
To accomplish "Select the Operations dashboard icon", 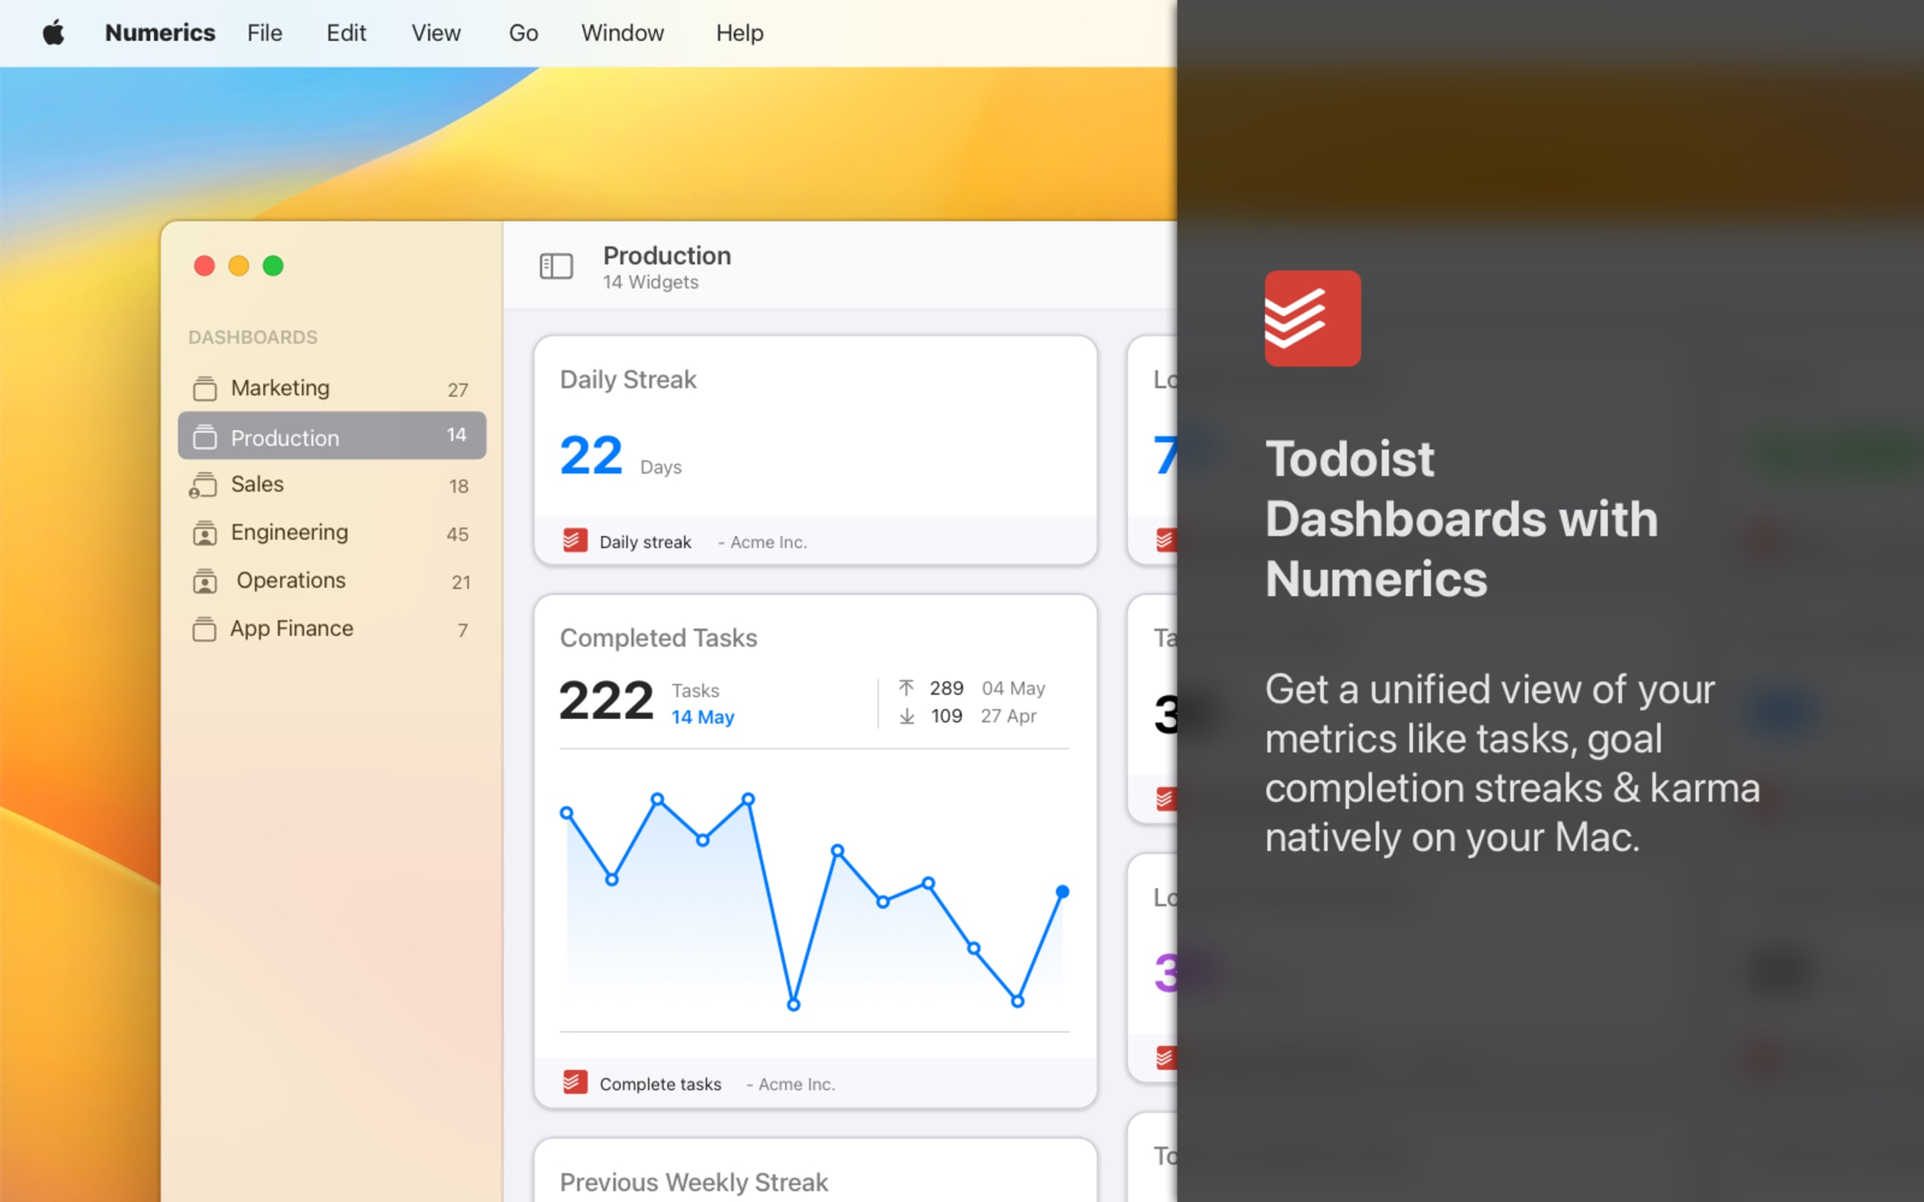I will click(x=206, y=580).
